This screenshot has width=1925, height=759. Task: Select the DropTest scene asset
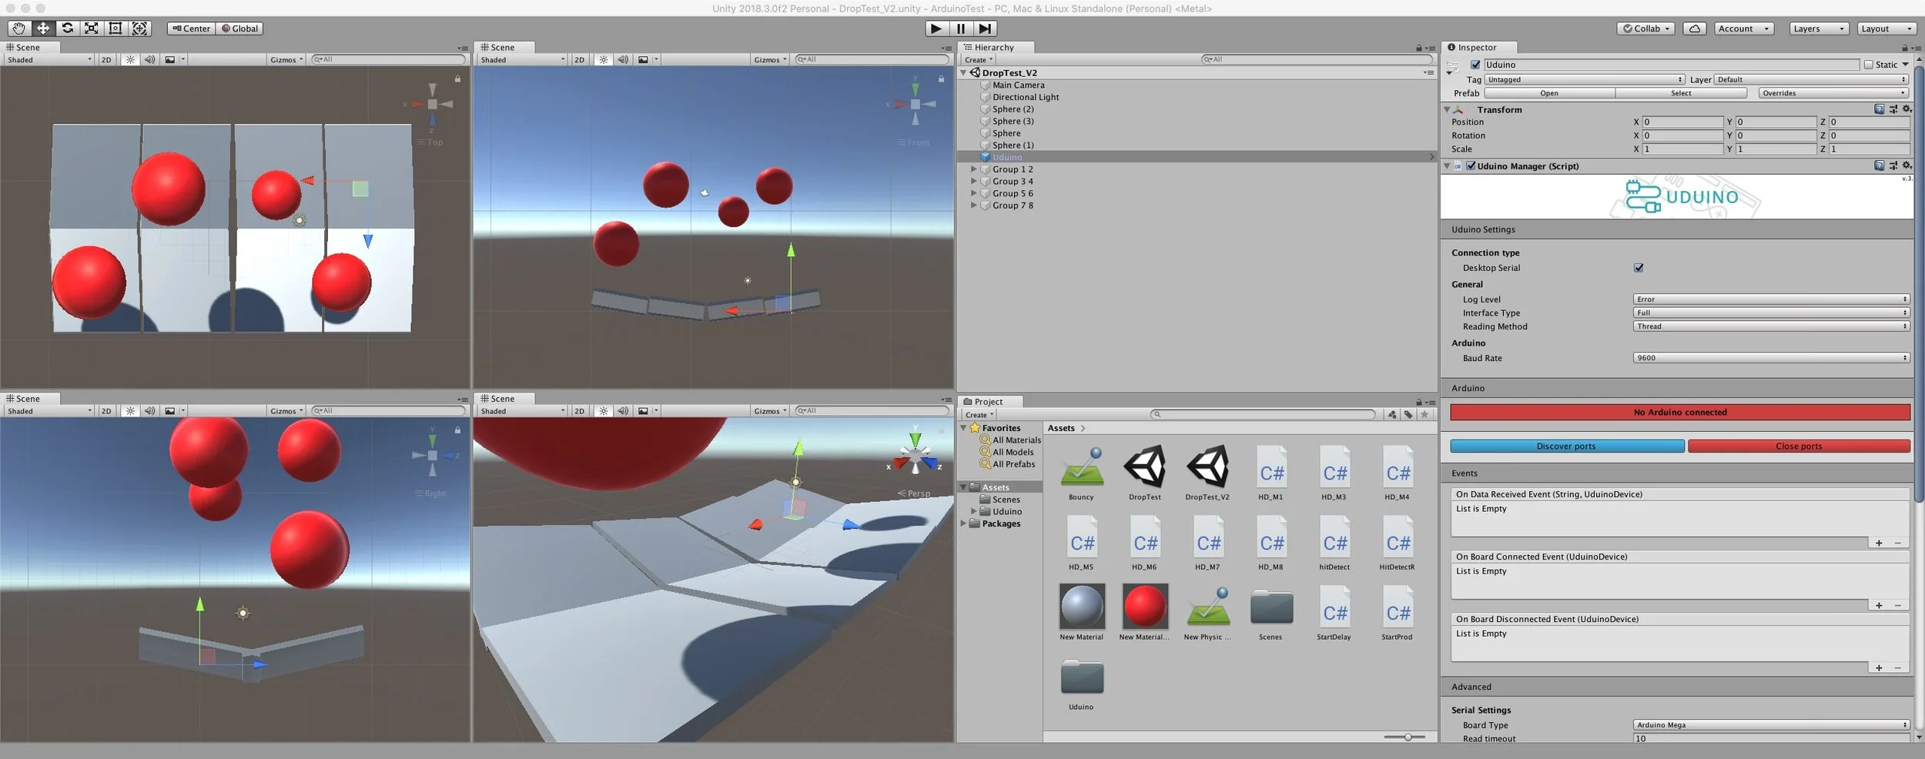[x=1145, y=474]
